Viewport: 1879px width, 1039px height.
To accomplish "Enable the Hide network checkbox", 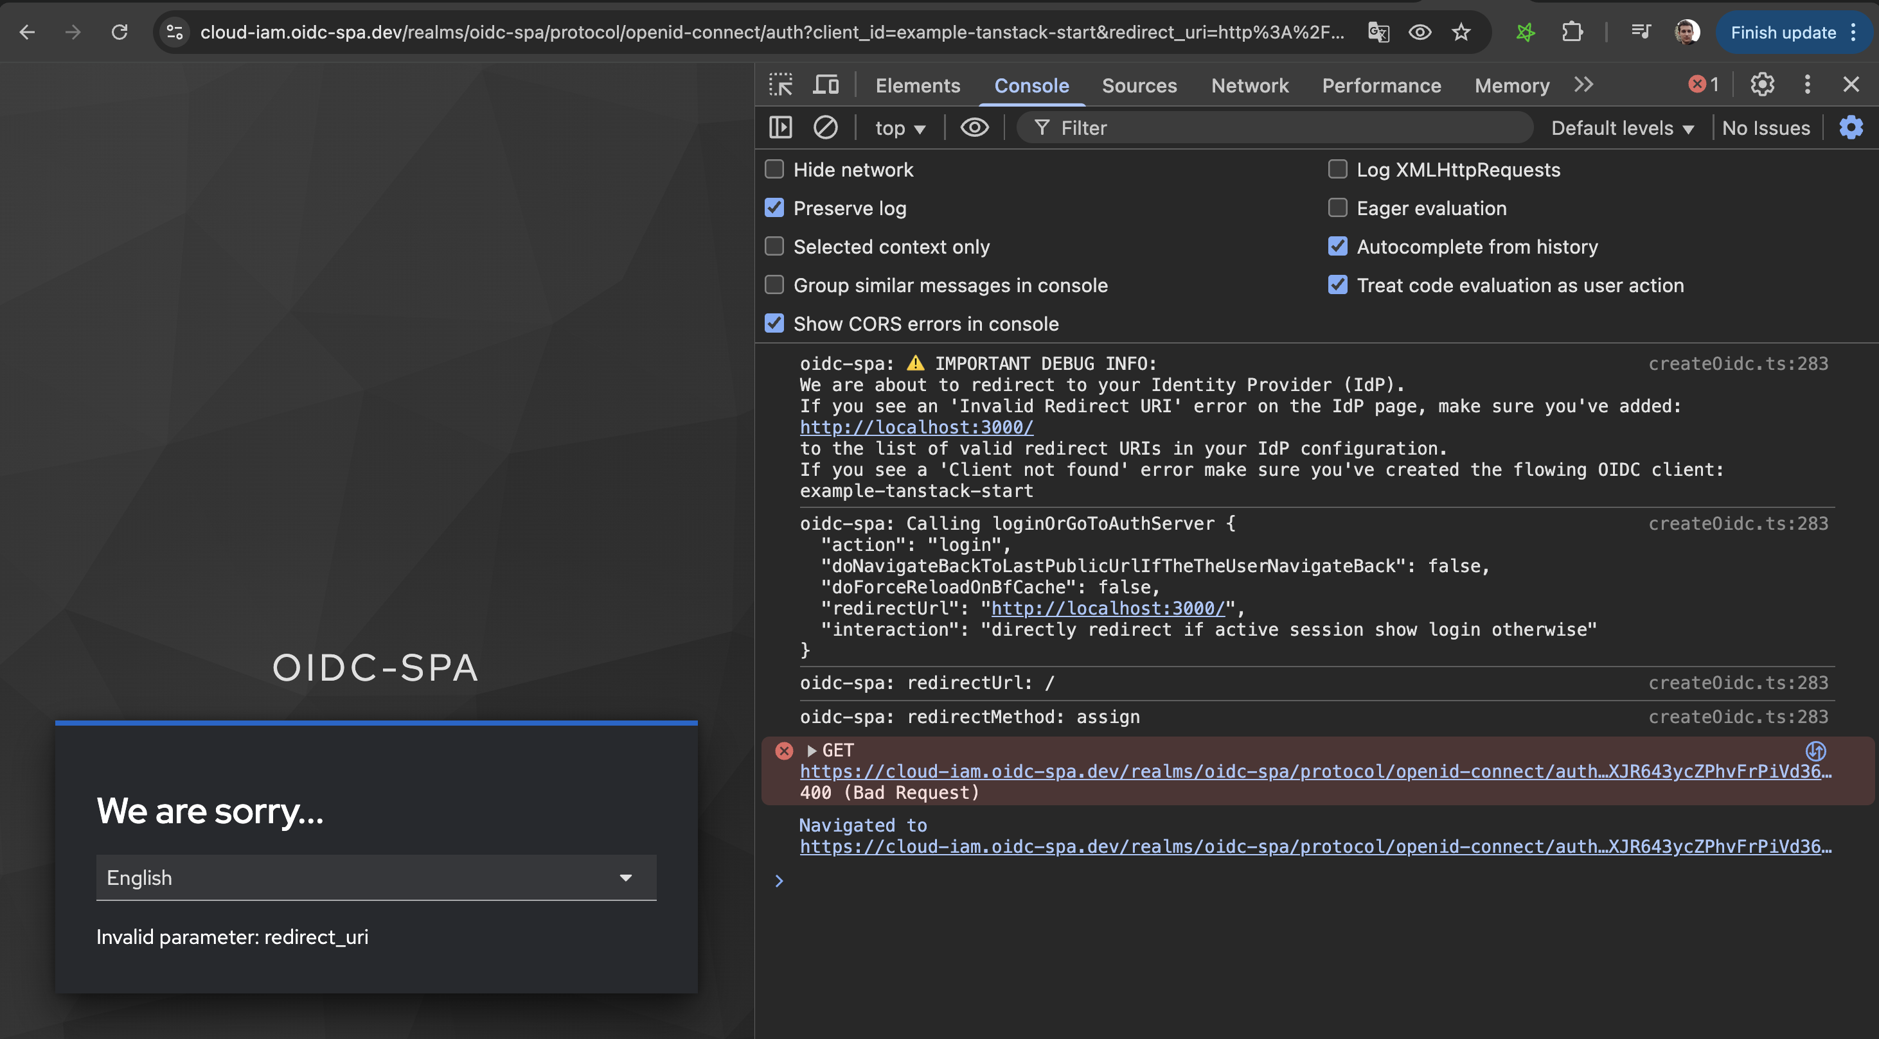I will point(774,169).
